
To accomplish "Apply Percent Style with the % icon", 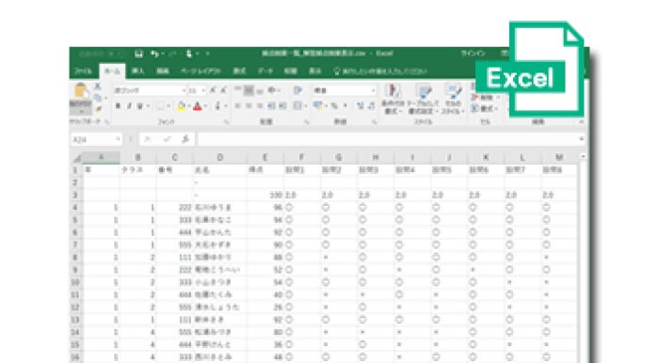I will pyautogui.click(x=334, y=106).
